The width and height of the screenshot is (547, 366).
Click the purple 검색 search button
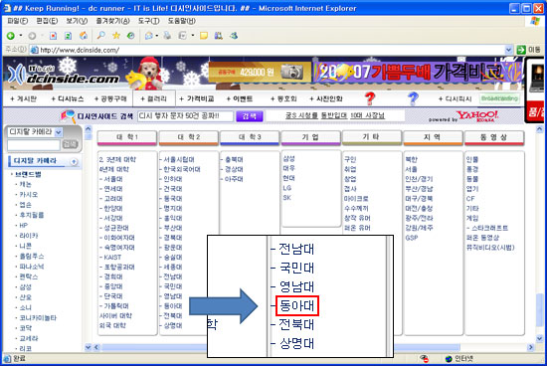249,116
